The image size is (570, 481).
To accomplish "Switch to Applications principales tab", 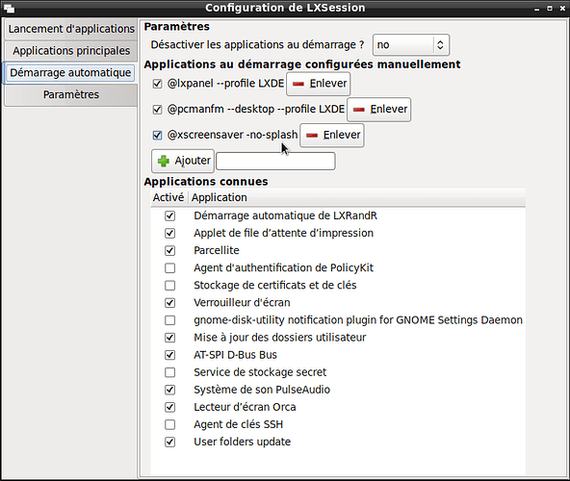I will [71, 51].
